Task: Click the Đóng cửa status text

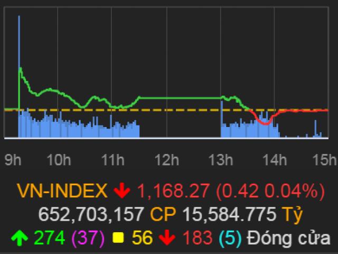Action: [x=289, y=238]
